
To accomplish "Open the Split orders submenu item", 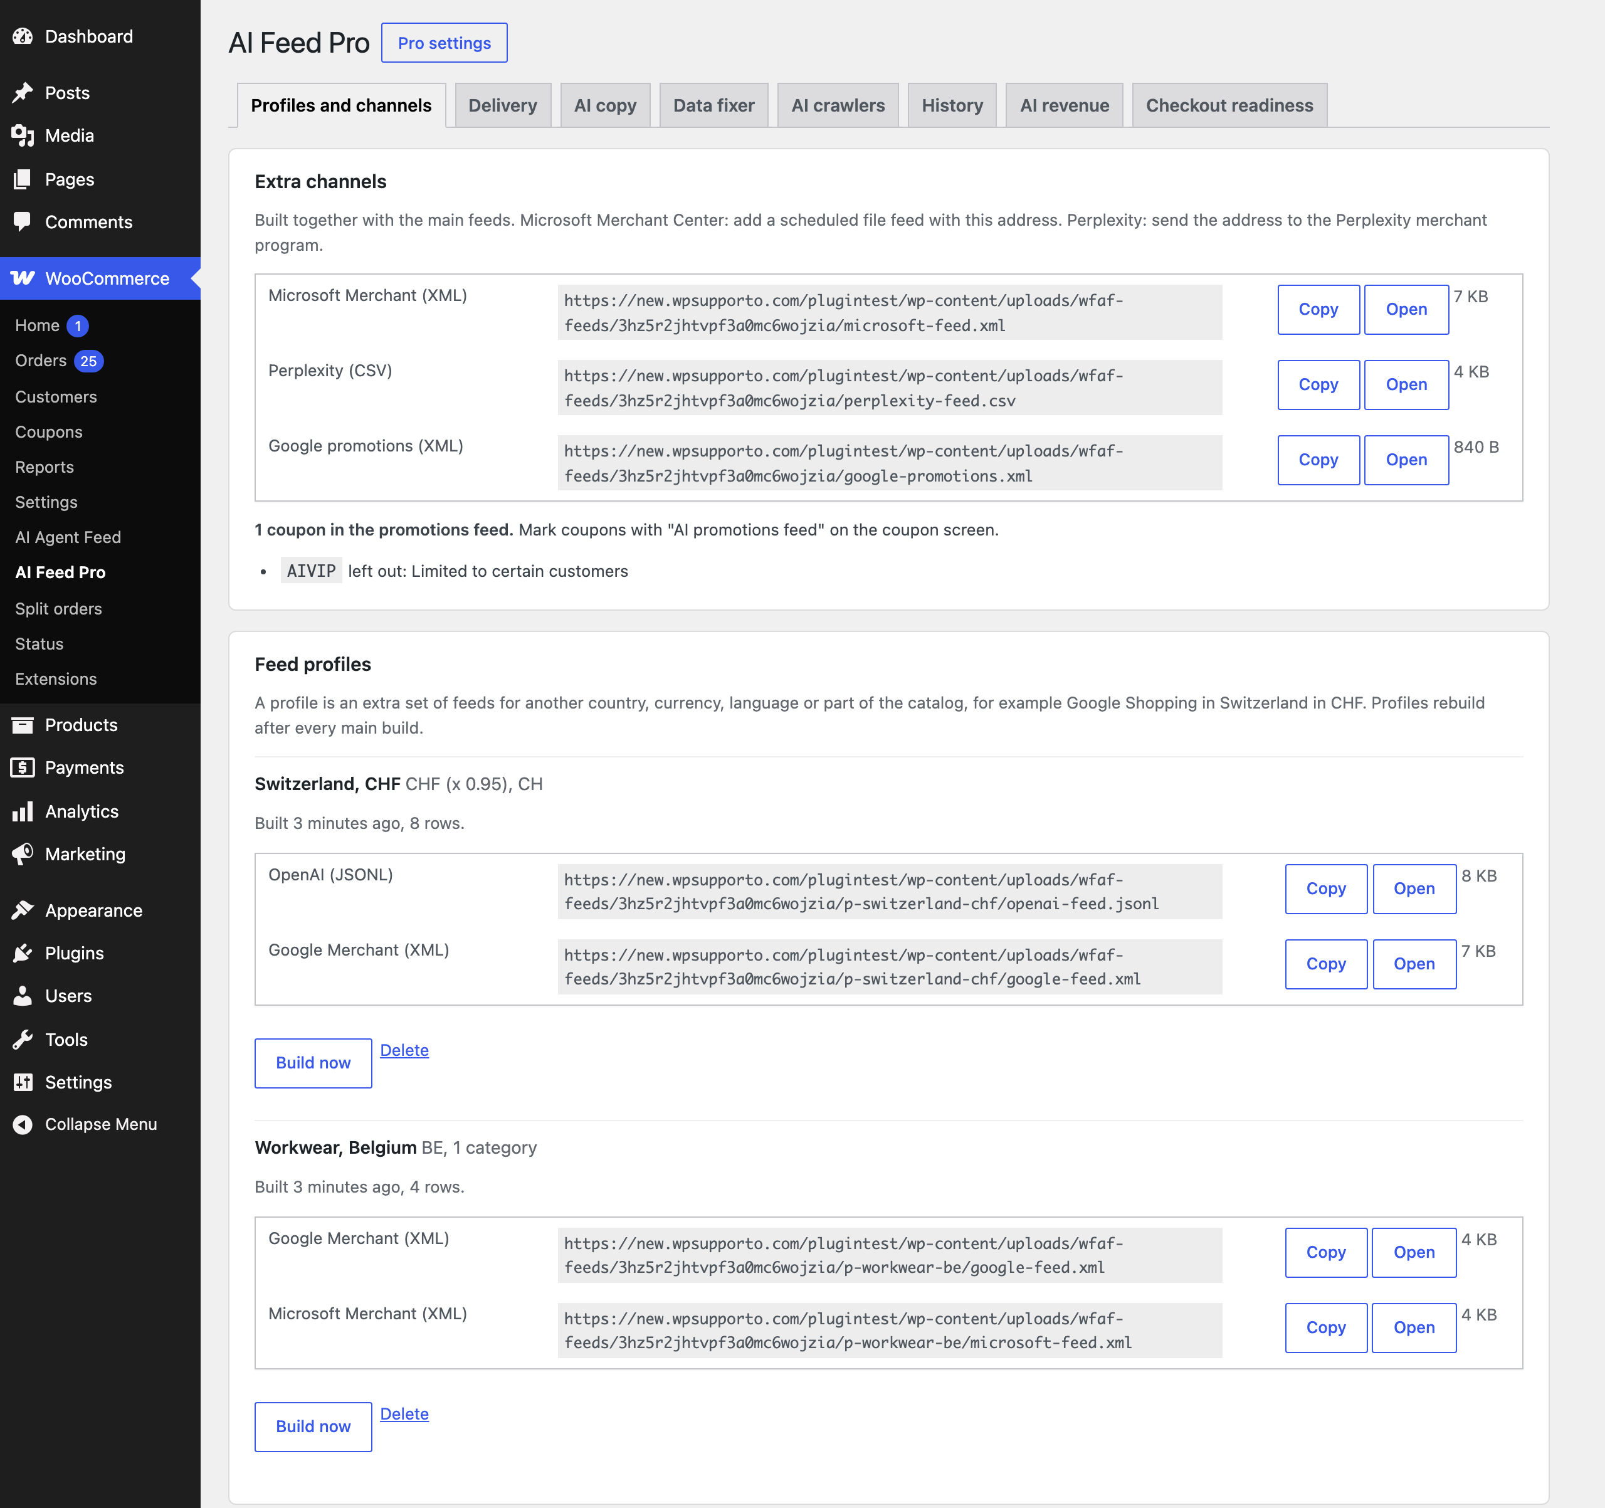I will point(58,609).
